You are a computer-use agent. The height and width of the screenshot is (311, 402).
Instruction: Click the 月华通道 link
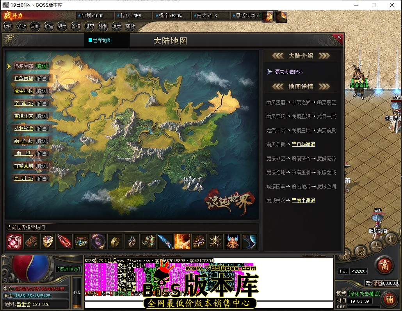tap(304, 144)
